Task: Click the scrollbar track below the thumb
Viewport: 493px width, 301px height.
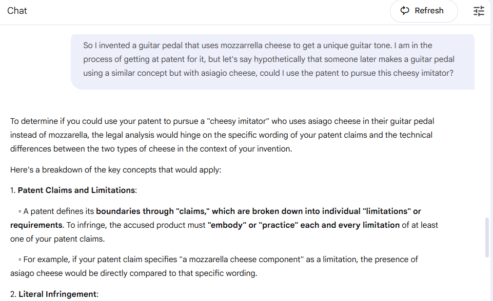Action: pos(487,279)
